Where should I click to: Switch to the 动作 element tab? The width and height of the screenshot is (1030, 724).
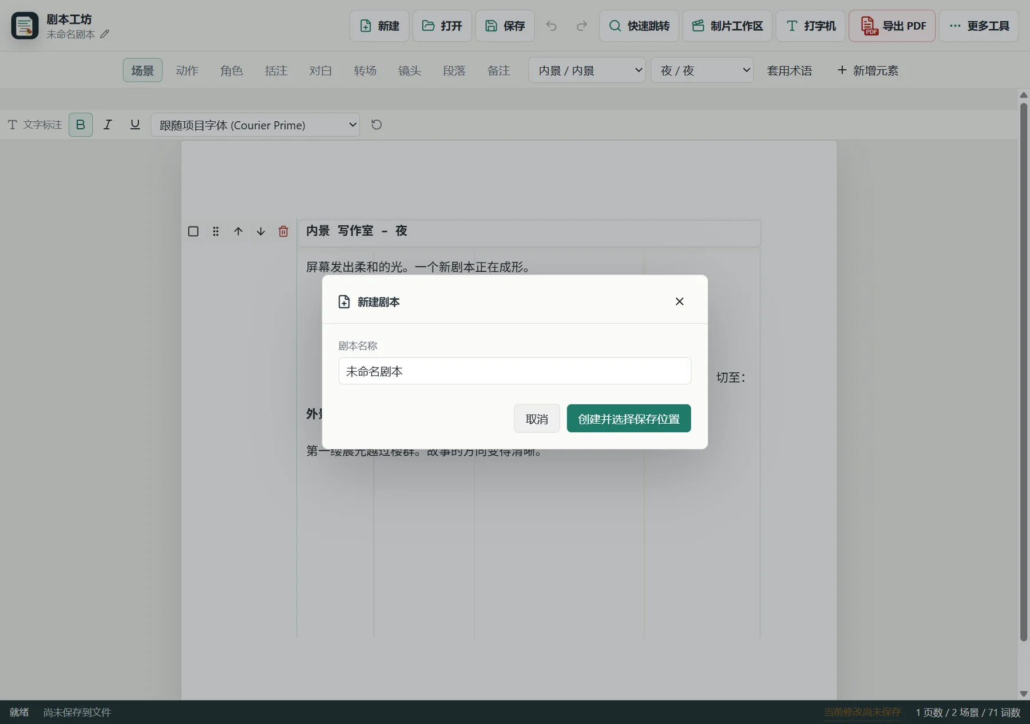(187, 70)
